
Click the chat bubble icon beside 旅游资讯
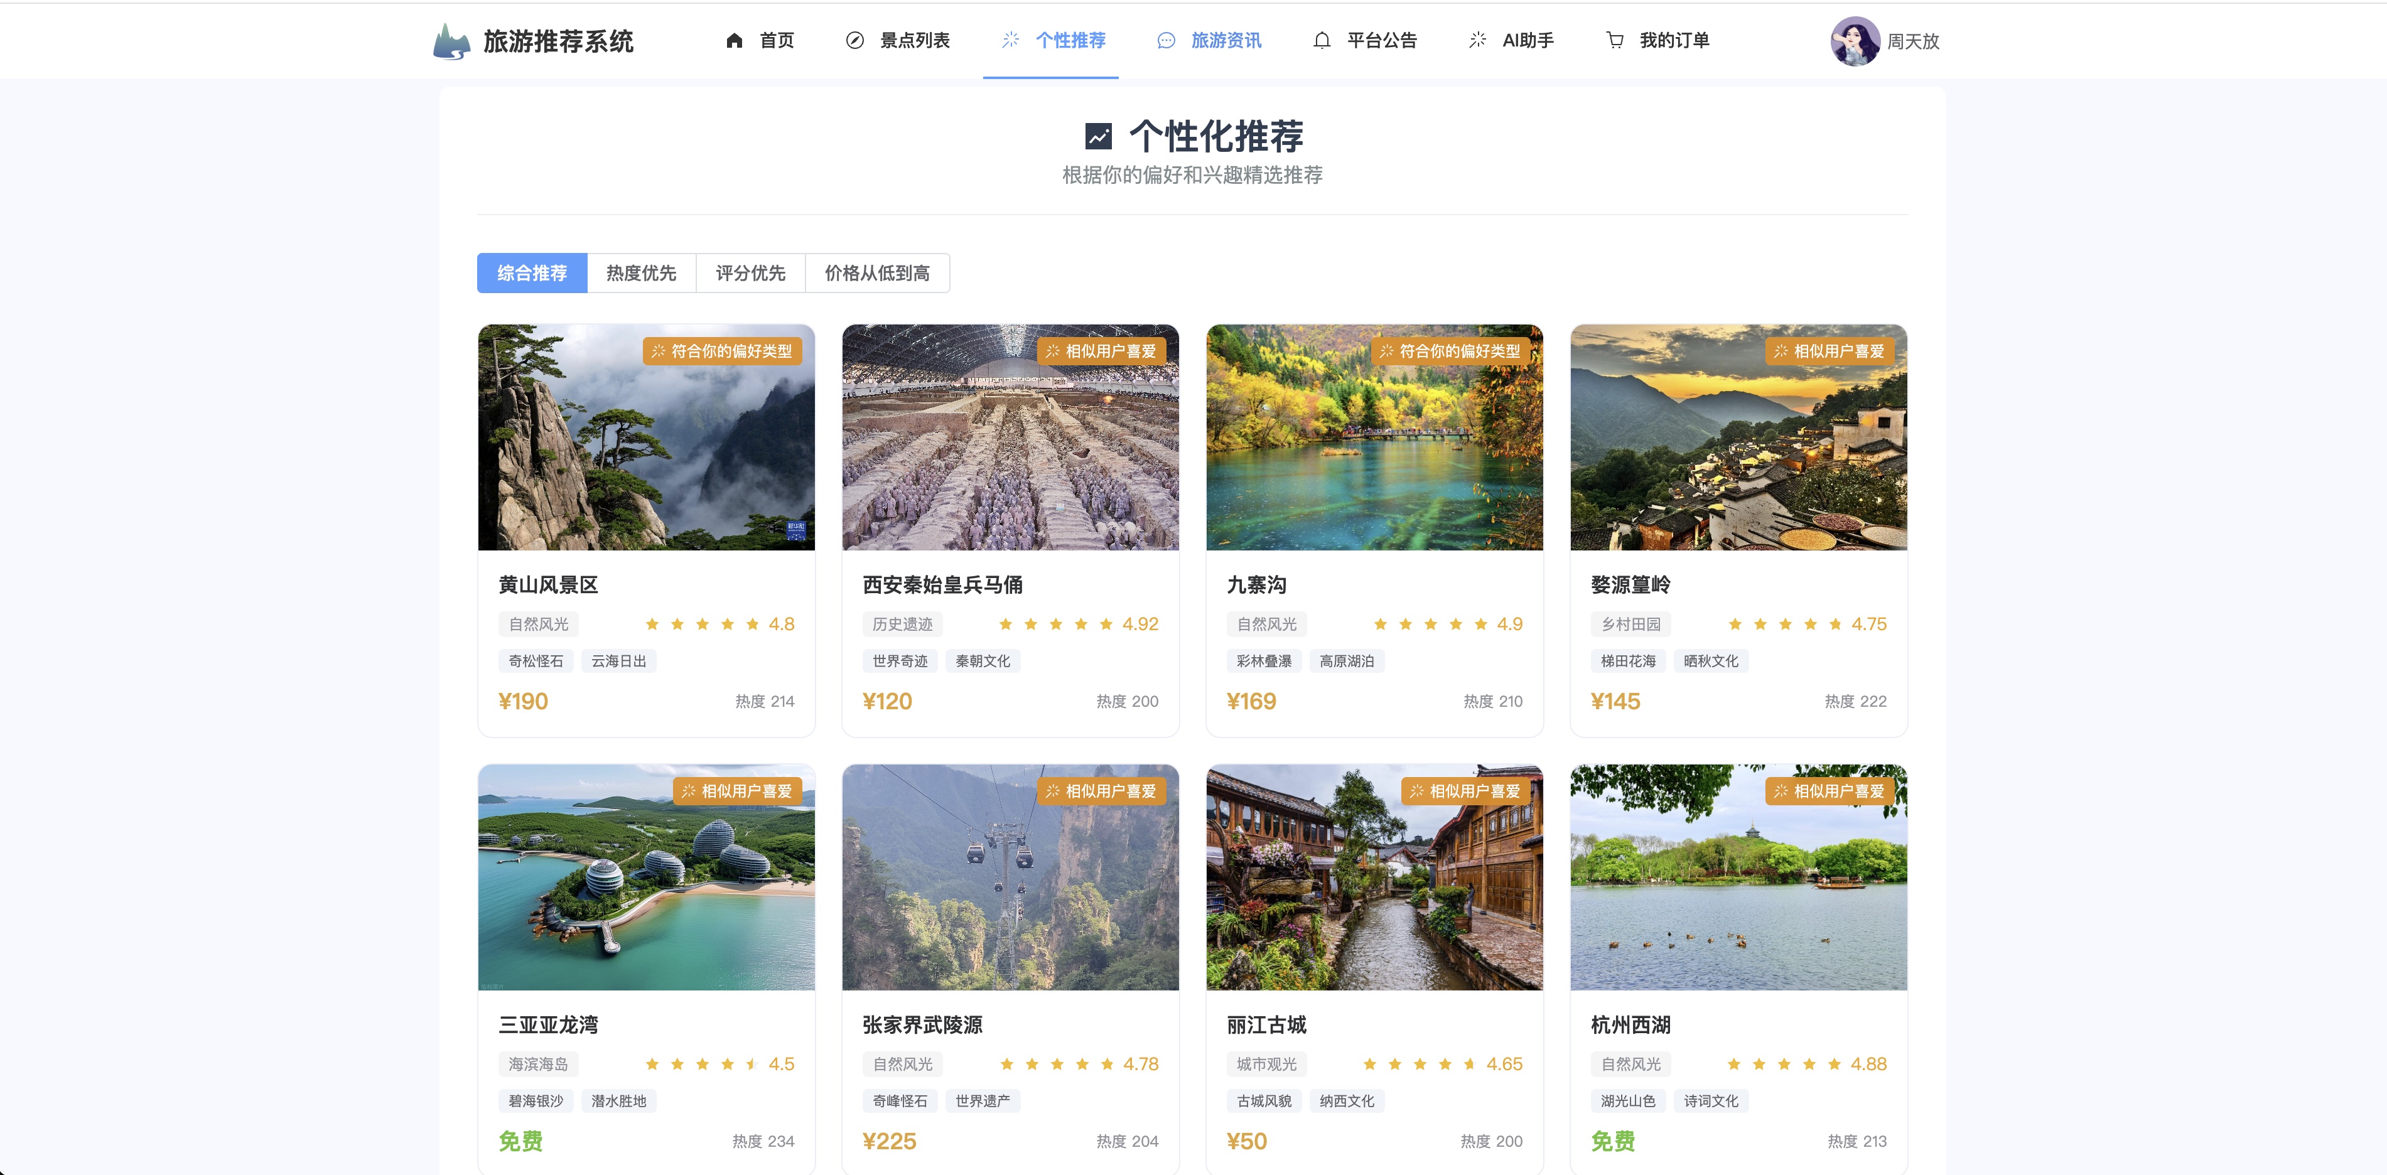(x=1166, y=41)
